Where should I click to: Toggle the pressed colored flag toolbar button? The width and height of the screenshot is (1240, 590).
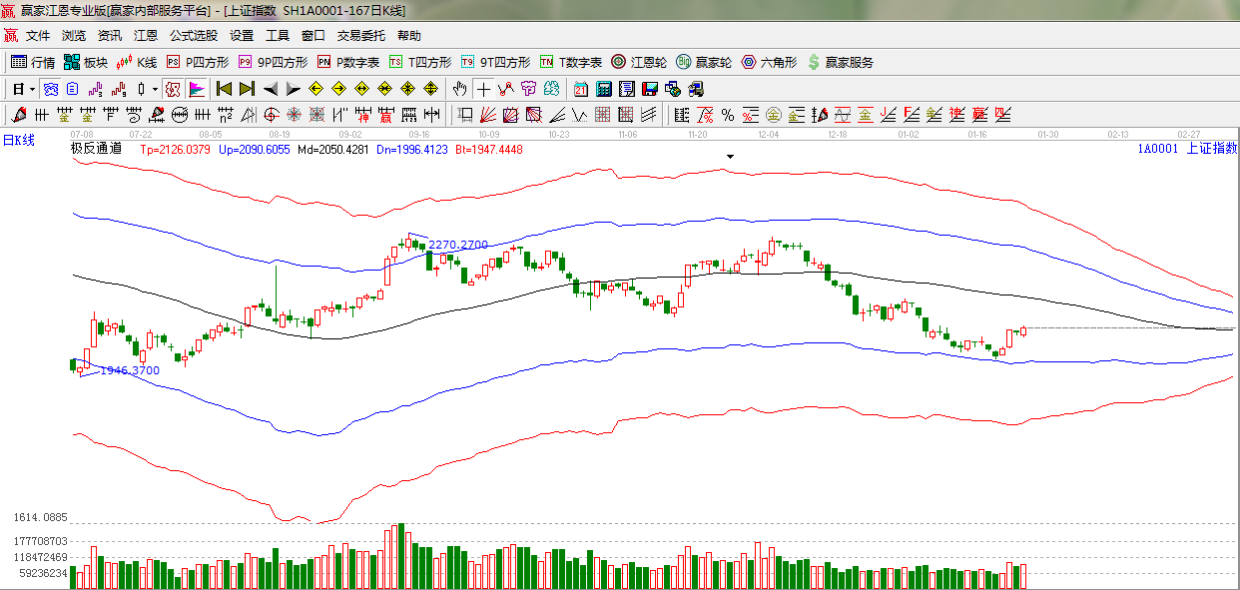tap(197, 89)
